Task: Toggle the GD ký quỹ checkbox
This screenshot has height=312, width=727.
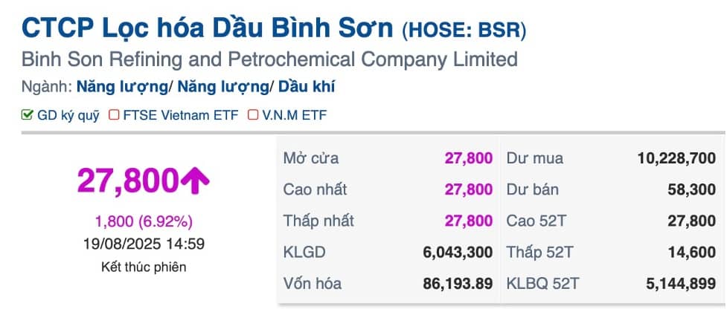Action: tap(28, 115)
